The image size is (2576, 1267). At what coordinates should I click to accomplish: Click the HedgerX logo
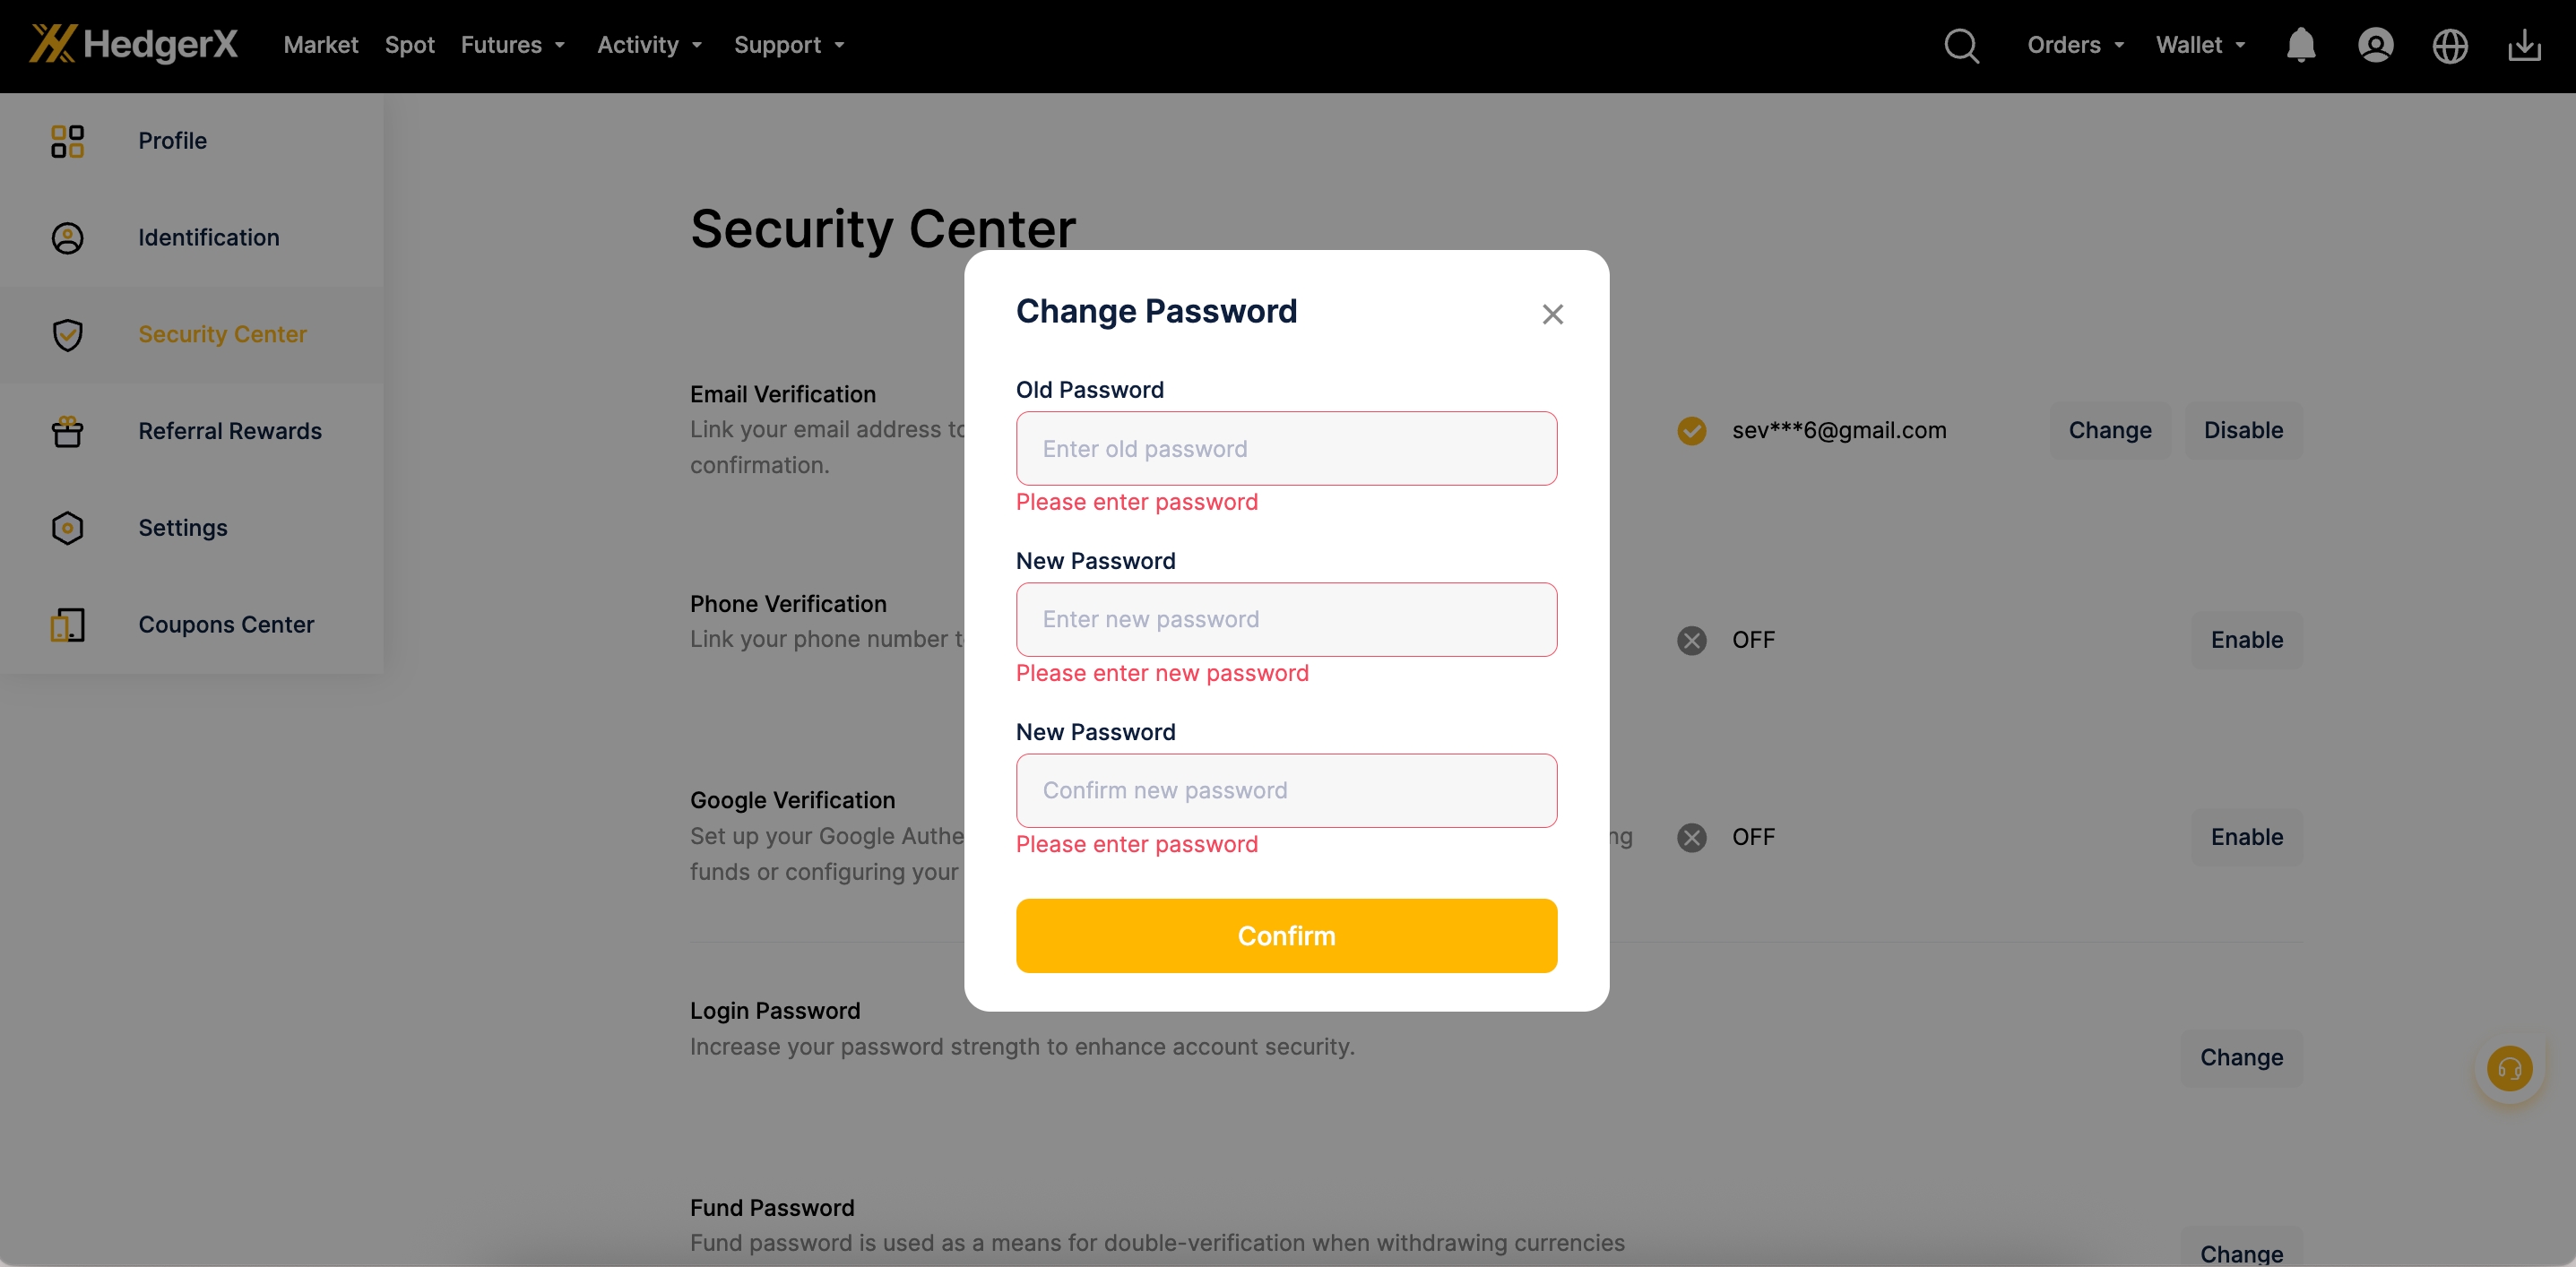click(134, 45)
